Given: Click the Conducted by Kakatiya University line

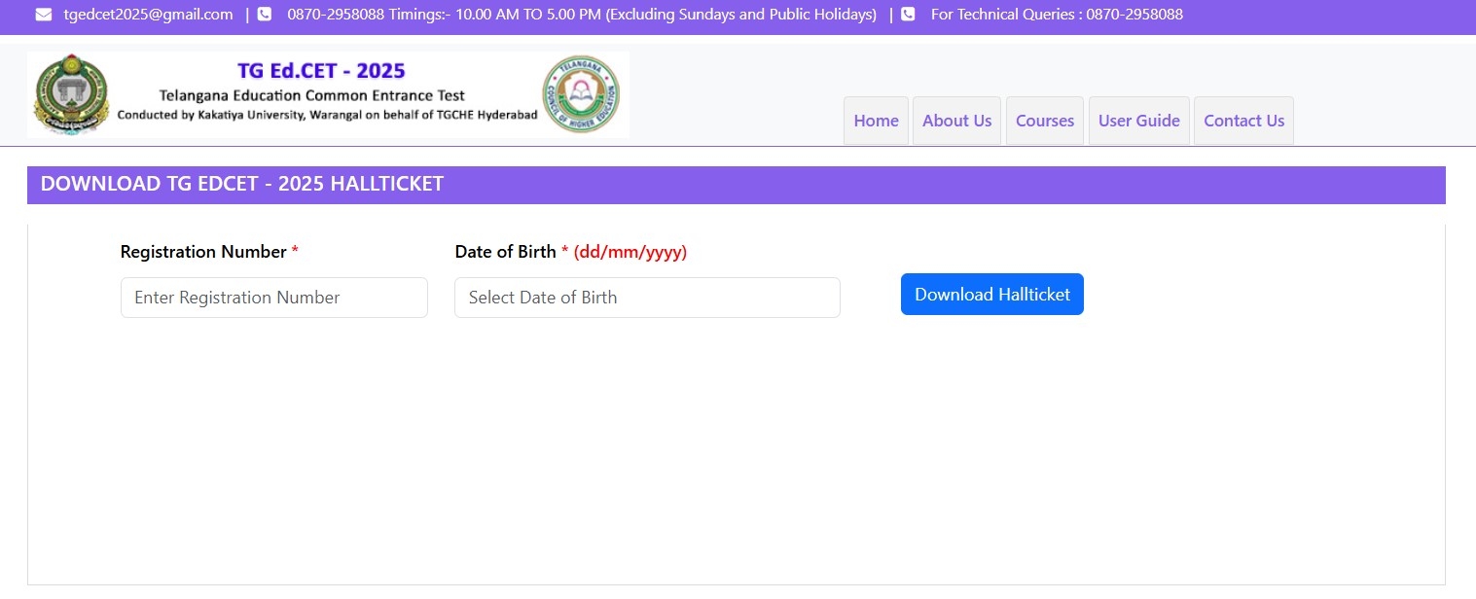Looking at the screenshot, I should click(327, 115).
